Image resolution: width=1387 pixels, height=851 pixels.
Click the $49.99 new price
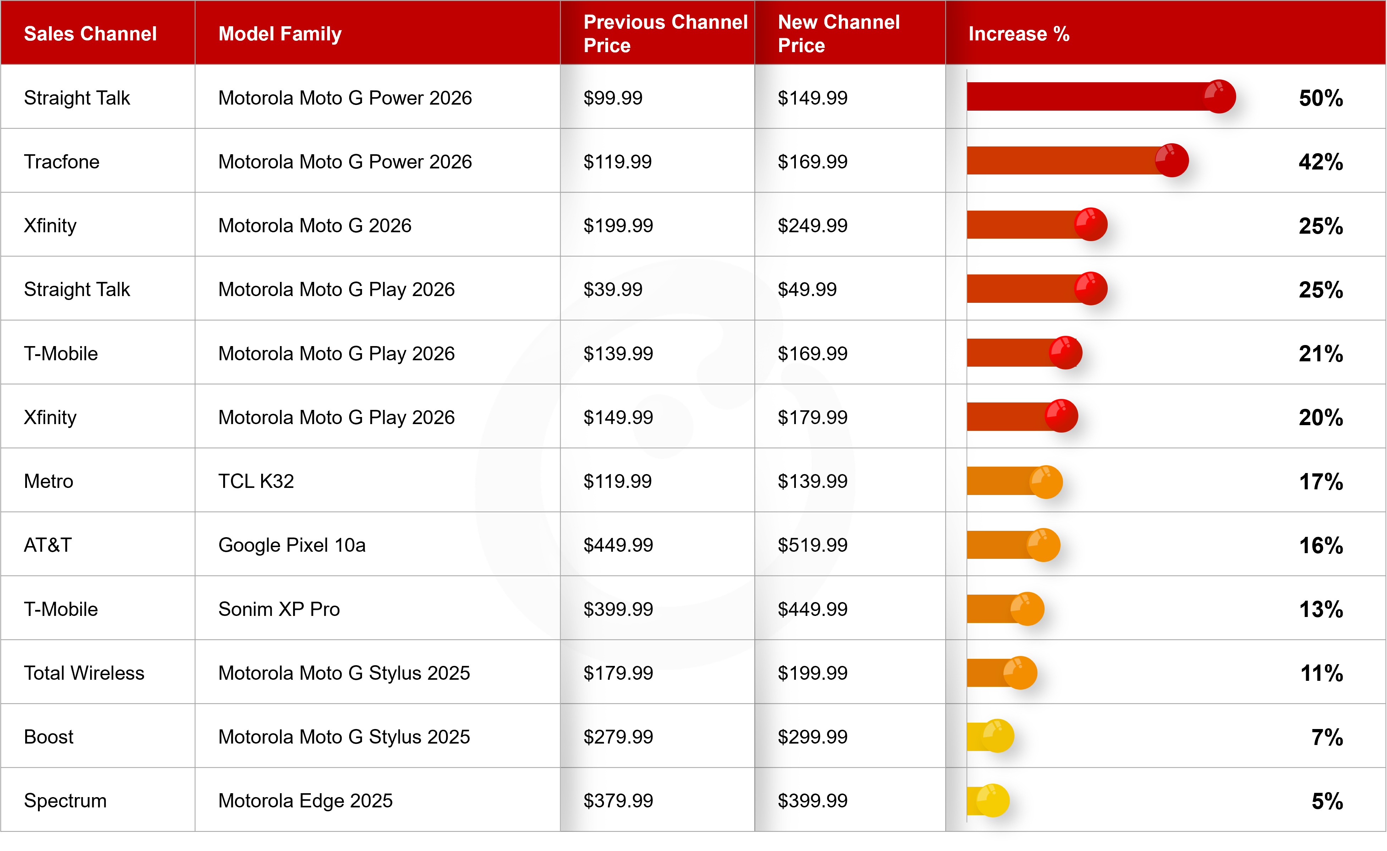pyautogui.click(x=807, y=289)
